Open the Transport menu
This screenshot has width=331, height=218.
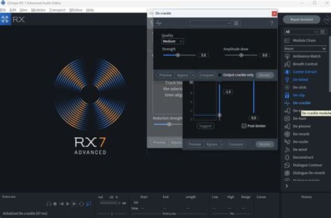[x=57, y=10]
